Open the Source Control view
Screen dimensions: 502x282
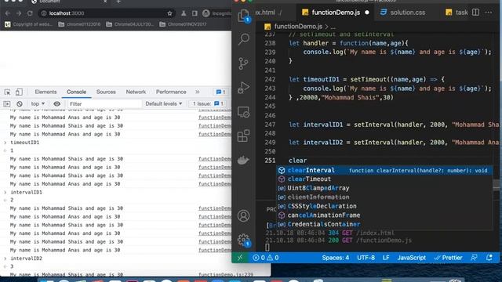click(x=243, y=63)
